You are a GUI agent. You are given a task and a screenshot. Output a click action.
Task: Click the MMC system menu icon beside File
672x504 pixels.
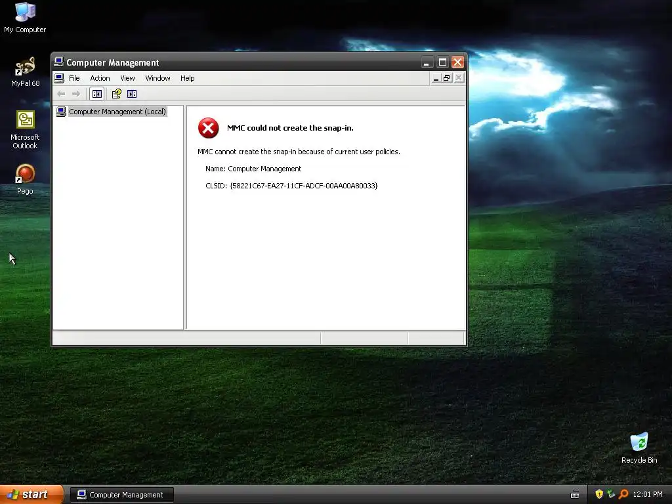[59, 78]
